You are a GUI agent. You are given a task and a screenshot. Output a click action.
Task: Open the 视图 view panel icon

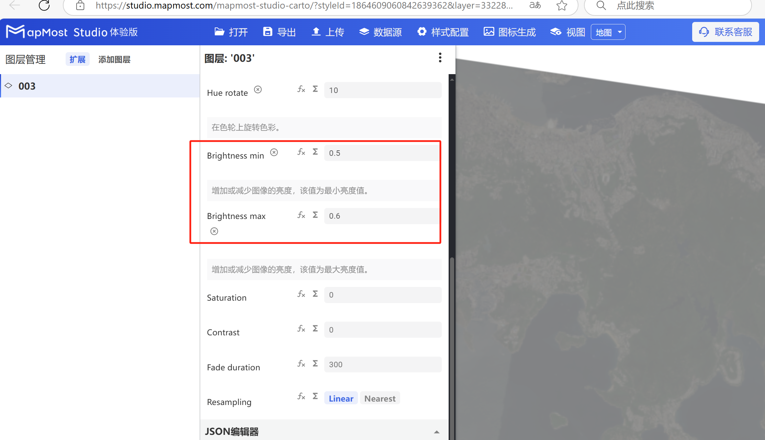click(x=555, y=32)
